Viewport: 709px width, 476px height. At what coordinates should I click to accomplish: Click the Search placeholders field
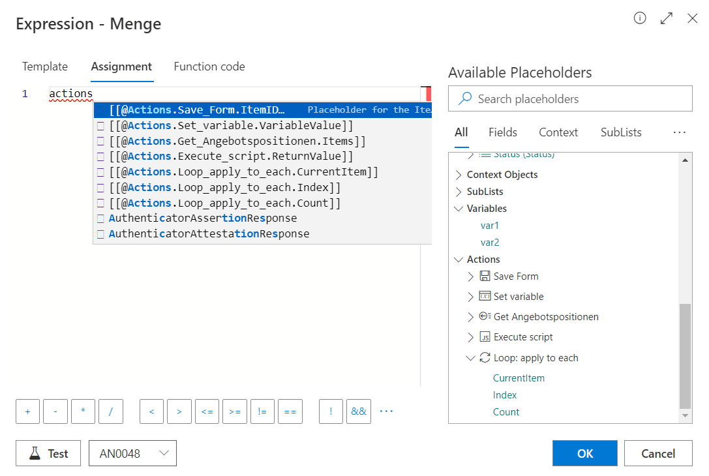(570, 98)
